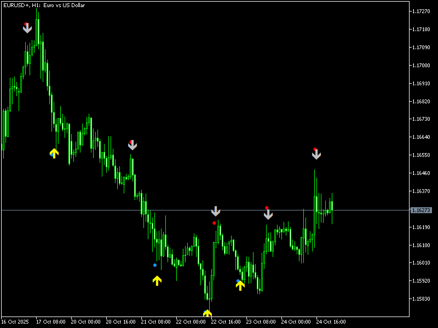Click the gray down arrow sitting on the current price line
Viewport: 438px width, 328px height.
pos(216,211)
